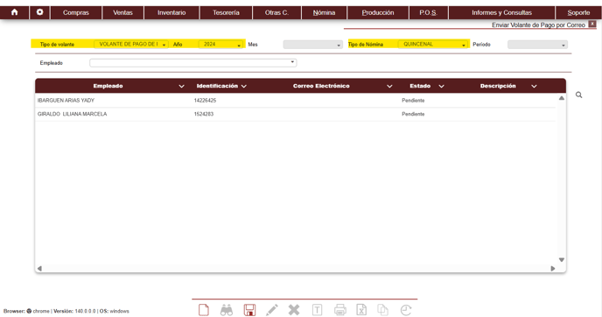The width and height of the screenshot is (602, 317).
Task: Open the Nómina menu
Action: coord(324,12)
